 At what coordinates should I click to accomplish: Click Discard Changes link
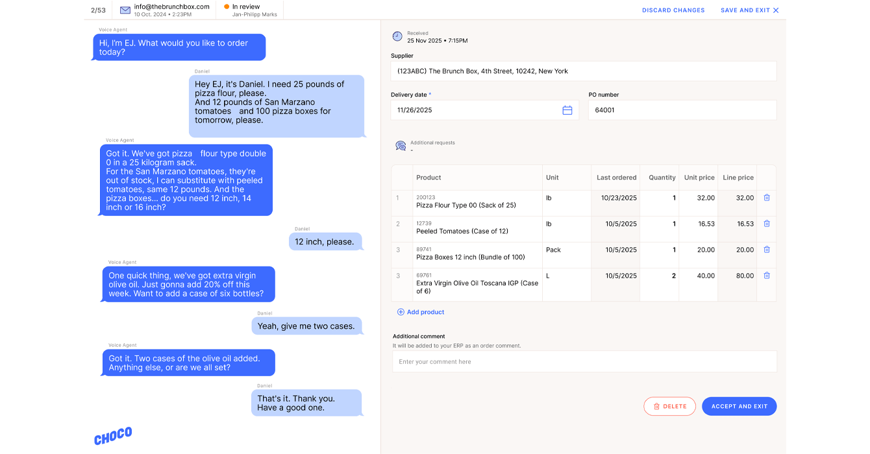pyautogui.click(x=673, y=10)
